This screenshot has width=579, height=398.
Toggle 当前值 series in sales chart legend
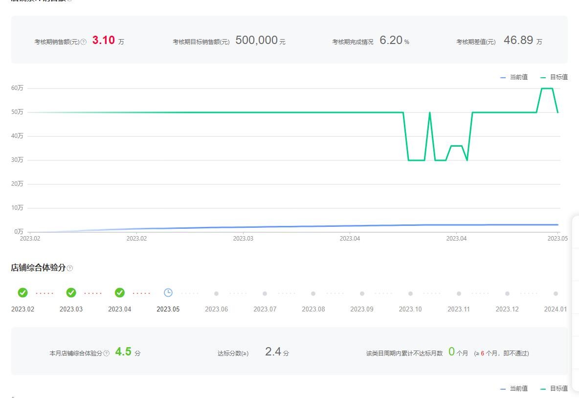click(514, 77)
